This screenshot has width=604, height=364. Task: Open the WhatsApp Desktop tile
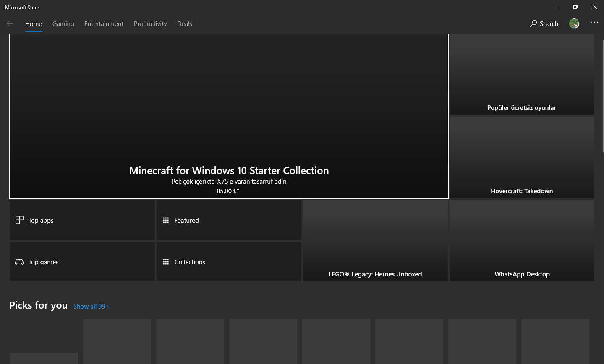tap(522, 241)
